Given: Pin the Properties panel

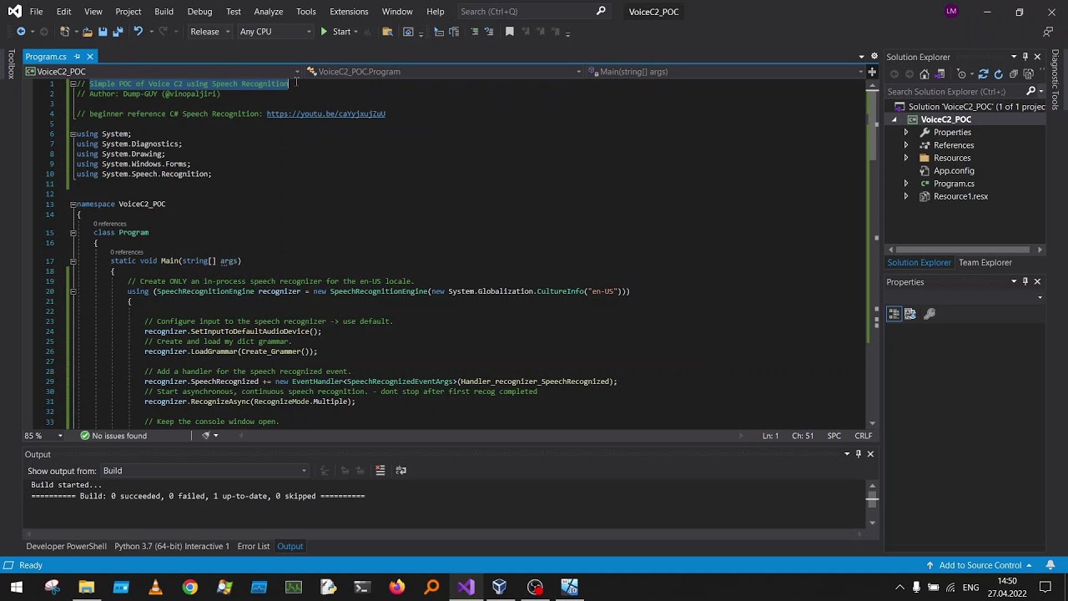Looking at the screenshot, I should tap(1025, 282).
